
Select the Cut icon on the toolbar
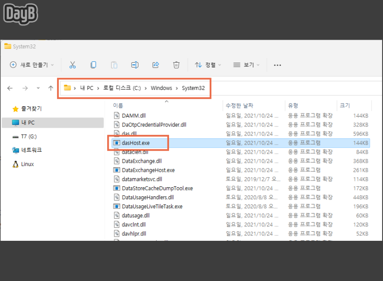pyautogui.click(x=72, y=64)
